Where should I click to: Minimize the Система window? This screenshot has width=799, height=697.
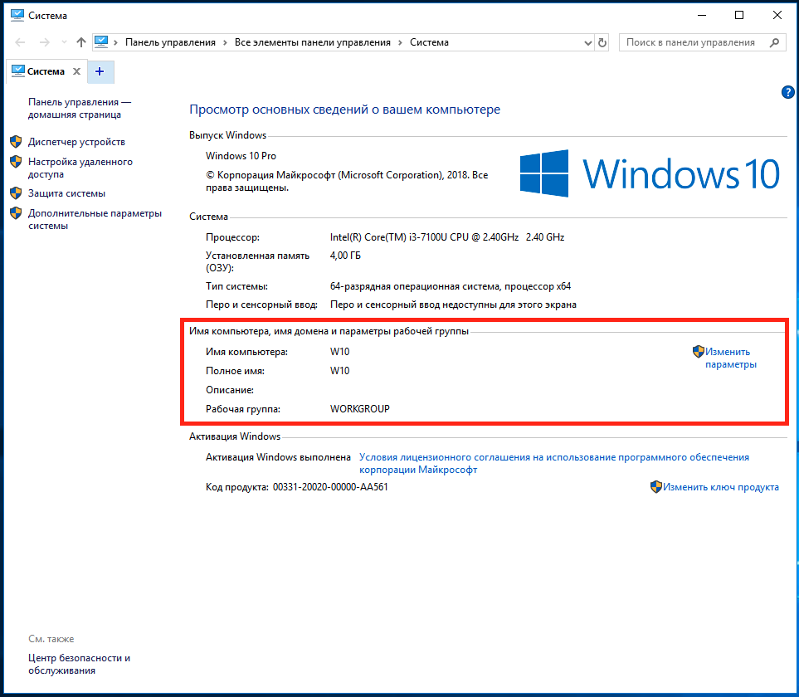702,15
